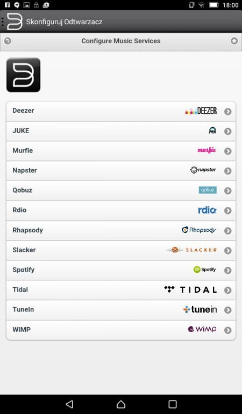Select JUKE from the services list
Screen dimensions: 242x414
(121, 131)
